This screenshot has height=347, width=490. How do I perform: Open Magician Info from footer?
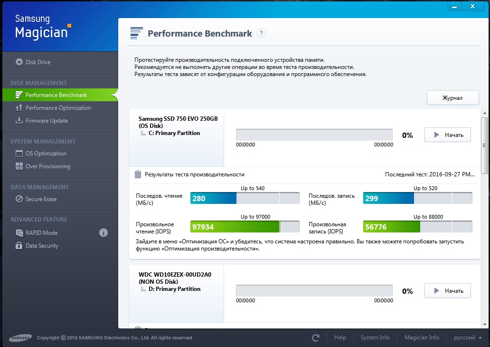(422, 337)
